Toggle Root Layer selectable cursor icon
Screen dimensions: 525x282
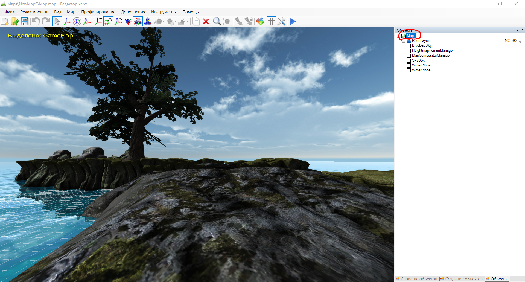[520, 40]
